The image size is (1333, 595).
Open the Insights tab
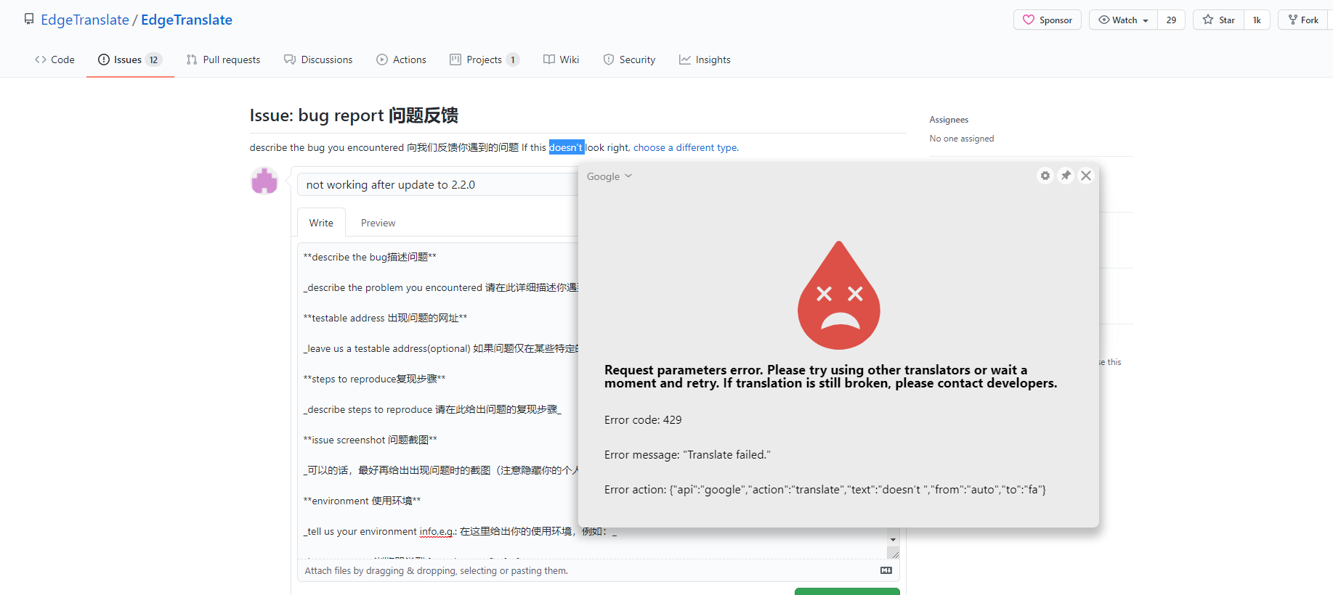[705, 59]
